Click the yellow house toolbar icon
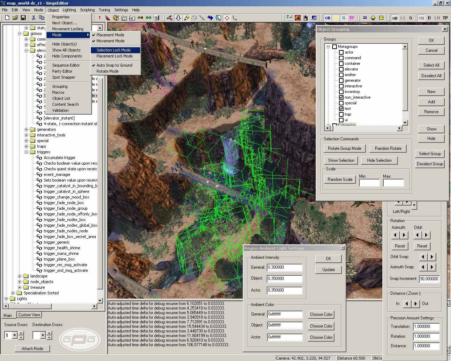Screen dimensions: 451x361 point(373,18)
